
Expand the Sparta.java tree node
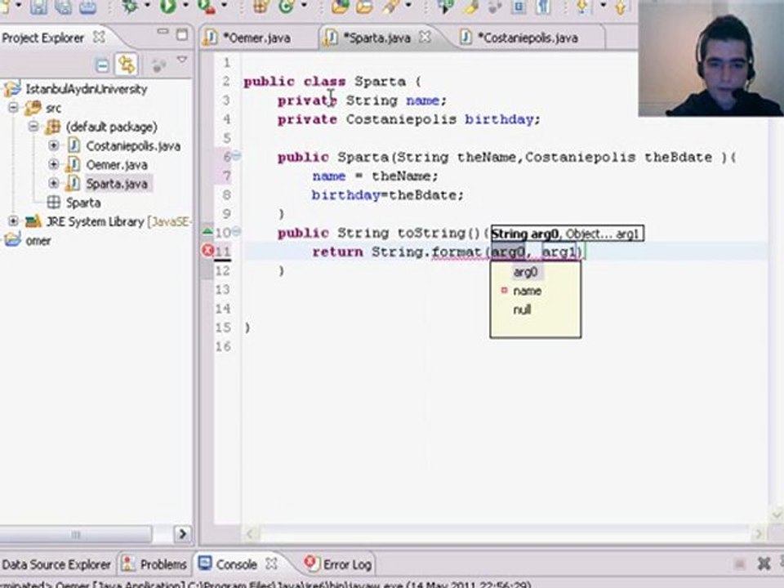pos(54,183)
